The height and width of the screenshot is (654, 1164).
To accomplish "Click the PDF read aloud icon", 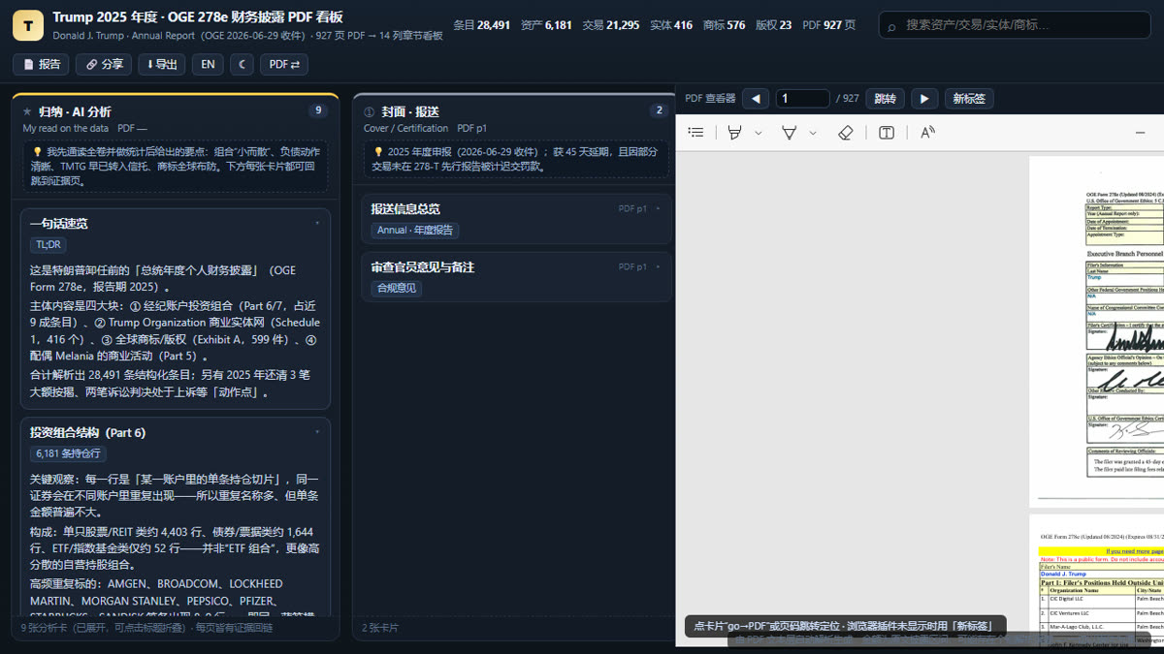I will click(928, 133).
